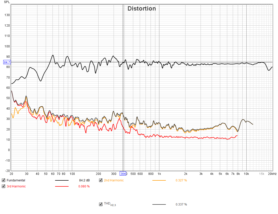Toggle the THD H2,3 checkbox
Image resolution: width=278 pixels, height=214 pixels.
pyautogui.click(x=101, y=204)
